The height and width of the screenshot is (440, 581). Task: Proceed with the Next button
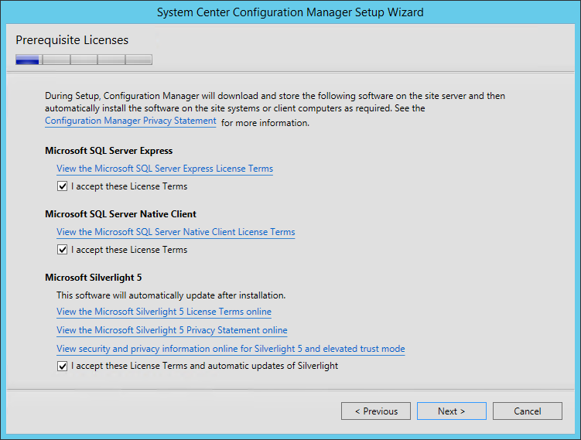pos(451,411)
